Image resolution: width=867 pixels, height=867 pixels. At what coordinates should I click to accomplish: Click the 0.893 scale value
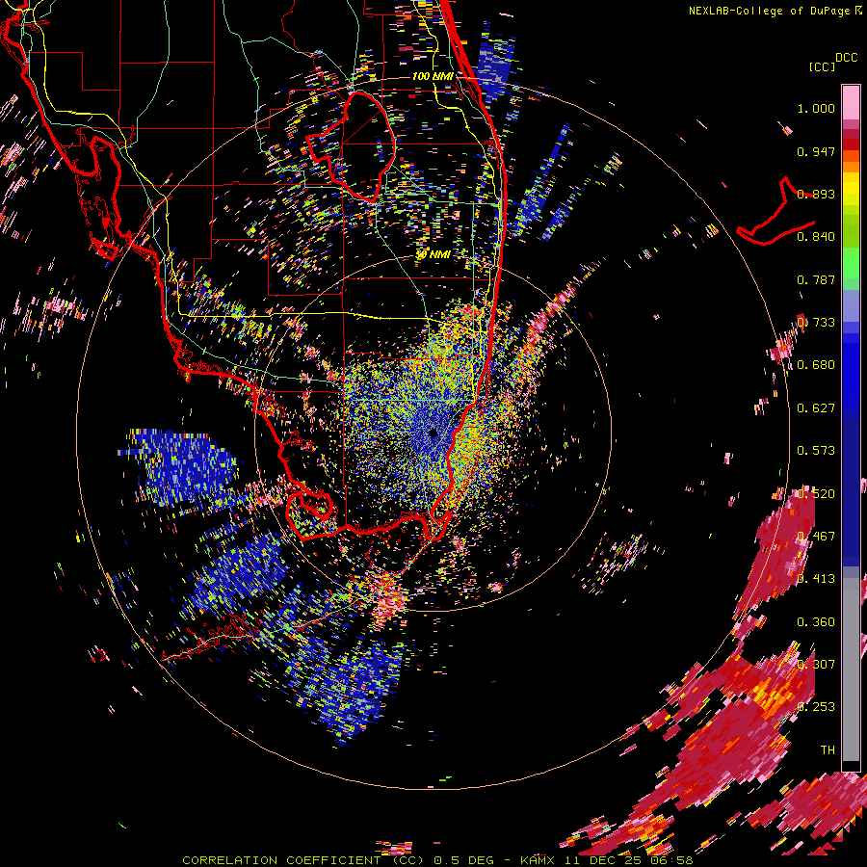(816, 194)
